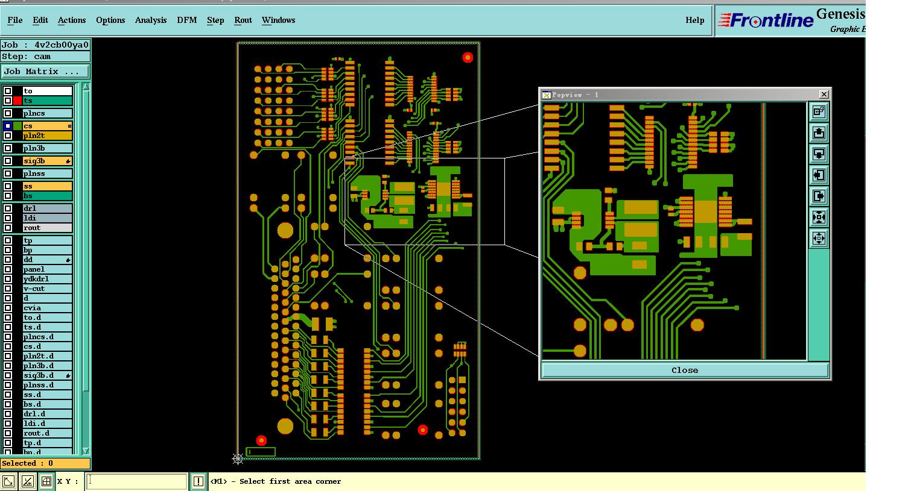Viewport: 911px width, 491px height.
Task: Pan the Popview right with the right-arrow icon
Action: tap(819, 196)
